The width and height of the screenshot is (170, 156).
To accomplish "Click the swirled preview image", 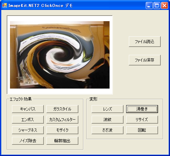I will [60, 55].
